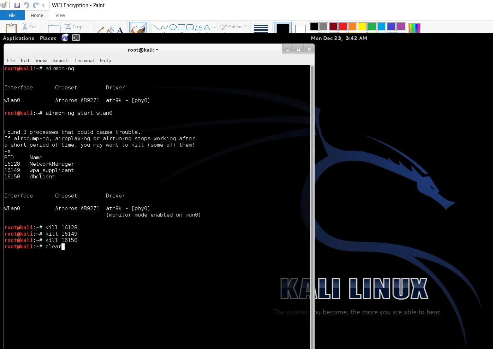This screenshot has height=349, width=493.
Task: Open the Firefox browser from the top panel
Action: tap(65, 38)
